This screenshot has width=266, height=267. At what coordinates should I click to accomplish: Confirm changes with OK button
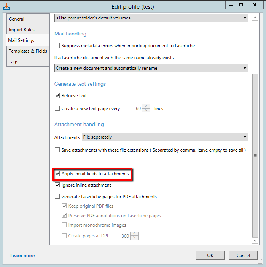[210, 256]
